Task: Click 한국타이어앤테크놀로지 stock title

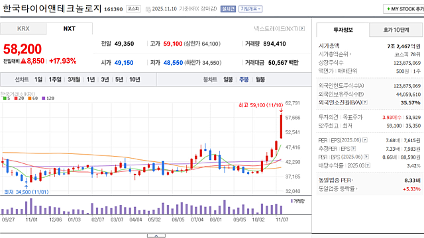Action: 52,9
